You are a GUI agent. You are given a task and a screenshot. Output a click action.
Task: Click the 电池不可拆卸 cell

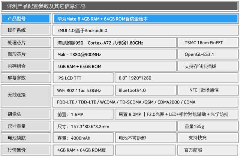pyautogui.click(x=145, y=138)
